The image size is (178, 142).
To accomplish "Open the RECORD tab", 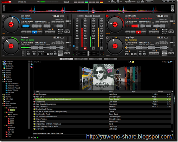I will 110,59.
